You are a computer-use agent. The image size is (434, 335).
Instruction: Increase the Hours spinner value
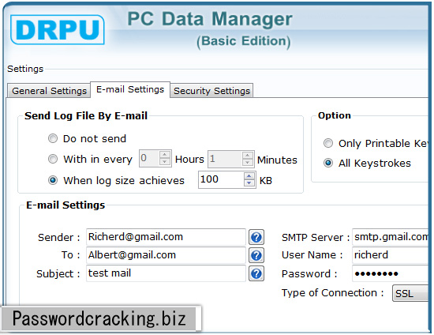165,155
